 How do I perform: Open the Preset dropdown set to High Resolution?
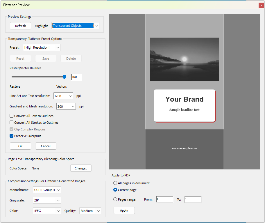coord(42,47)
